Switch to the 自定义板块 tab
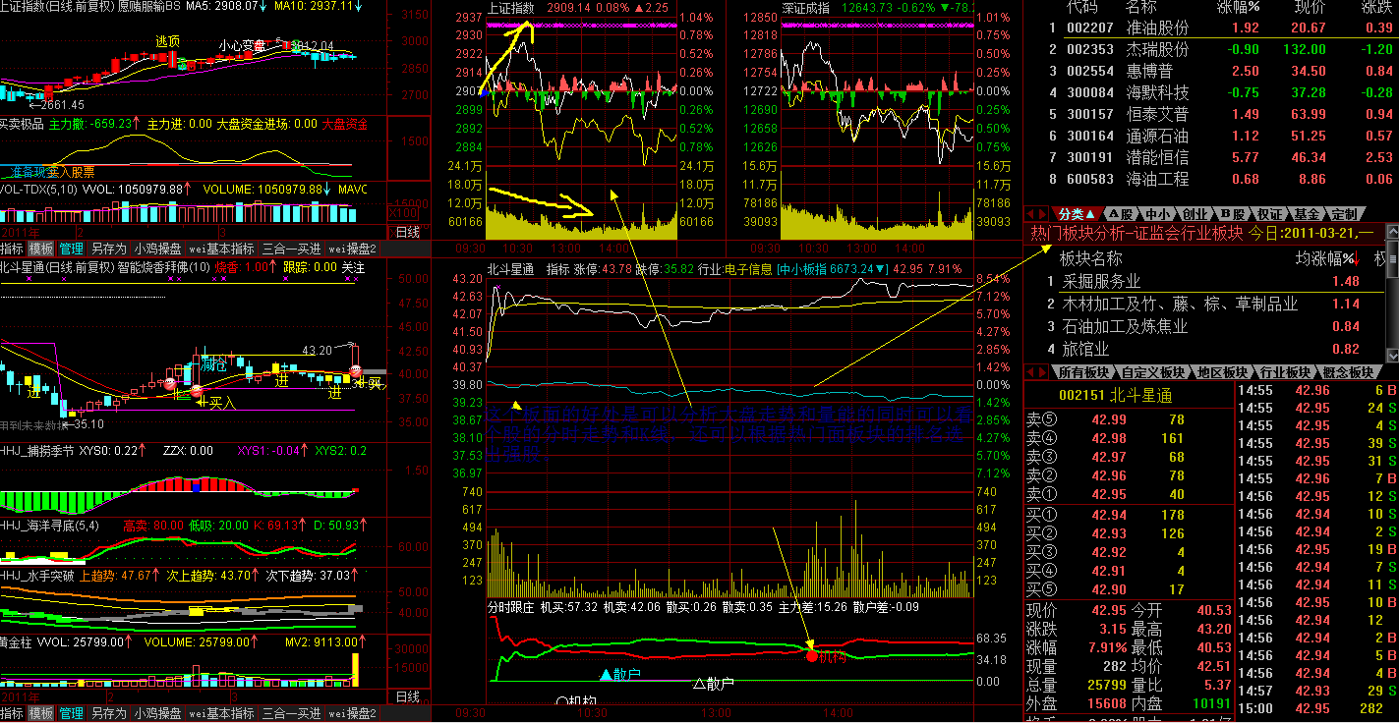 (x=1152, y=372)
